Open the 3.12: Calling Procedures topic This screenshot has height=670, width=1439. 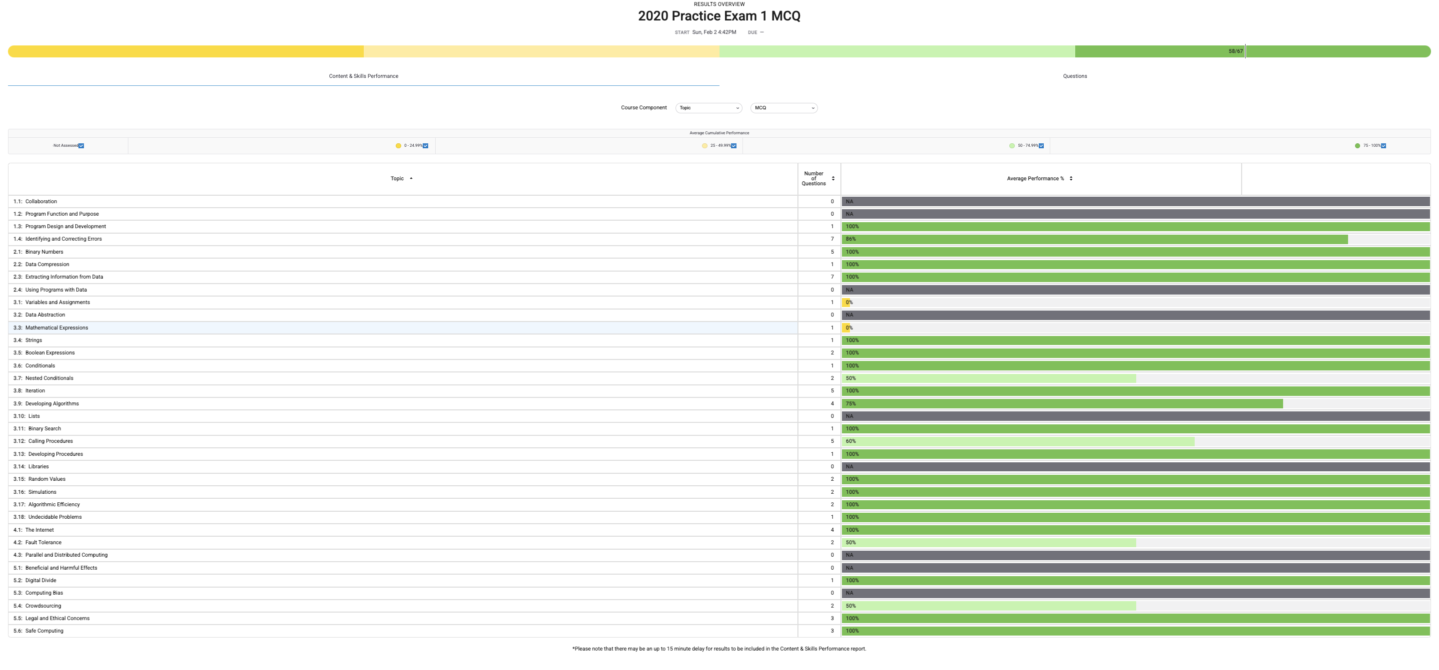(x=50, y=441)
